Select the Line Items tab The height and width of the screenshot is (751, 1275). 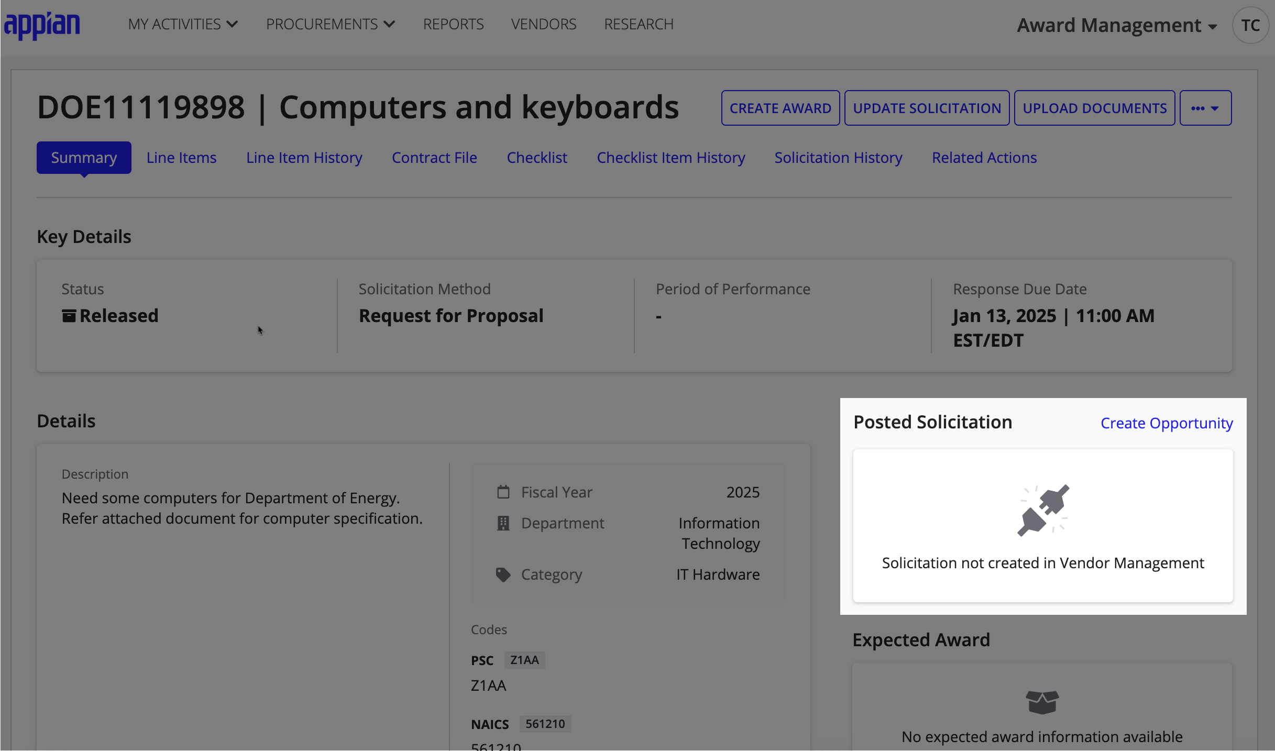(x=181, y=157)
